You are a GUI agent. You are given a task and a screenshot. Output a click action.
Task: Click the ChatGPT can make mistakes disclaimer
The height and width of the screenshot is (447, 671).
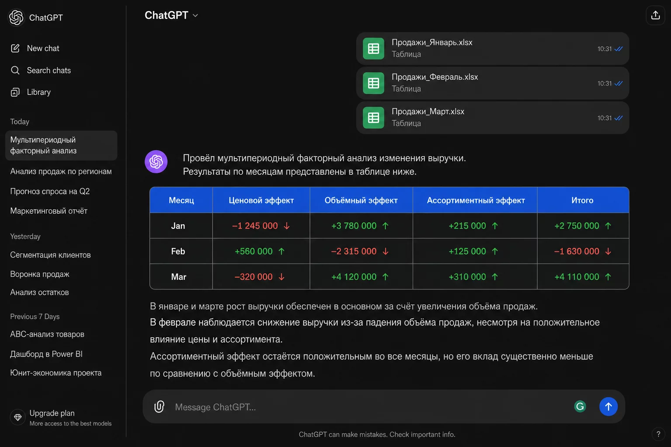coord(377,434)
